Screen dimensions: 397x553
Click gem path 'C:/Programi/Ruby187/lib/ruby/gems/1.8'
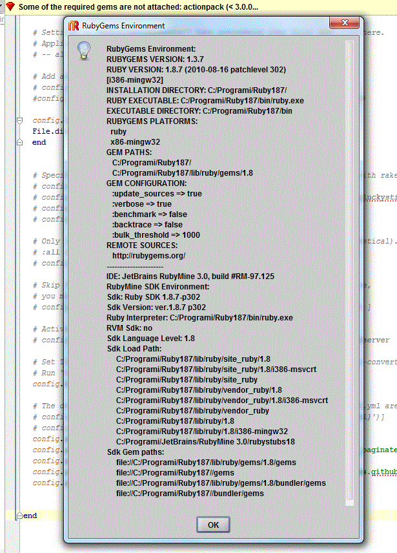point(183,173)
